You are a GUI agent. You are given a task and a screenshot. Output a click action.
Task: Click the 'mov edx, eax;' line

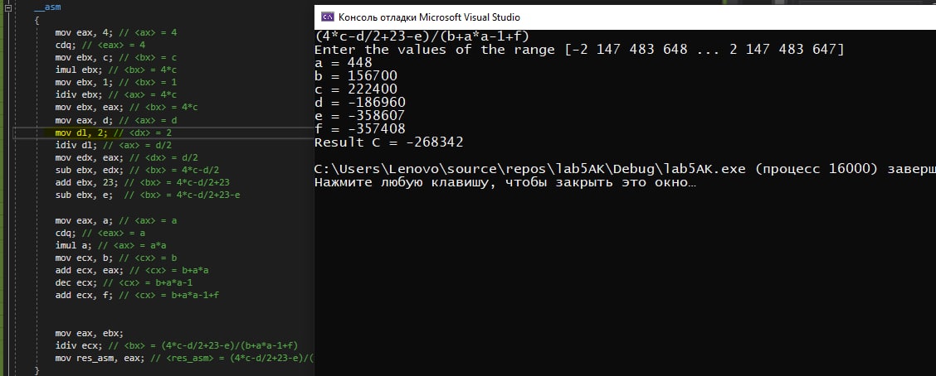pos(126,157)
